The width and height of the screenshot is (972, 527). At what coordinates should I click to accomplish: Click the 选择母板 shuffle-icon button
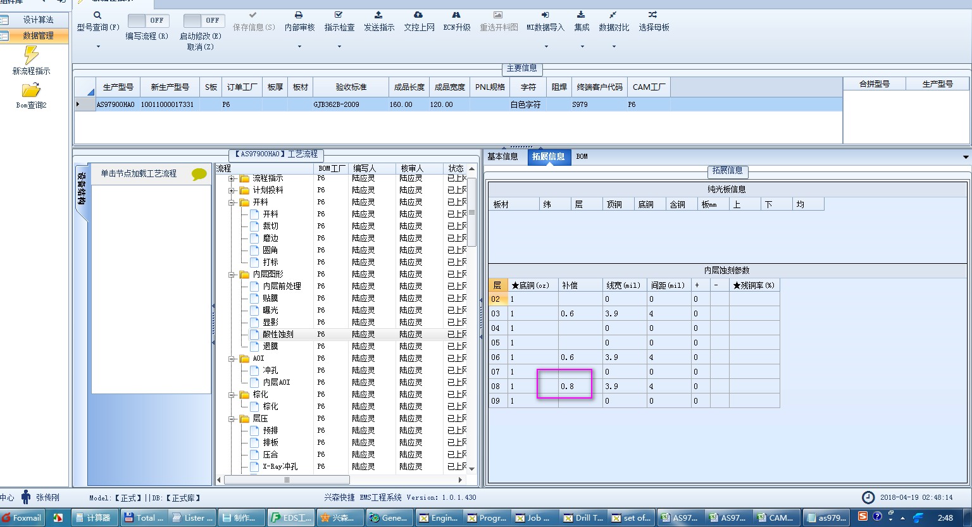click(x=654, y=22)
